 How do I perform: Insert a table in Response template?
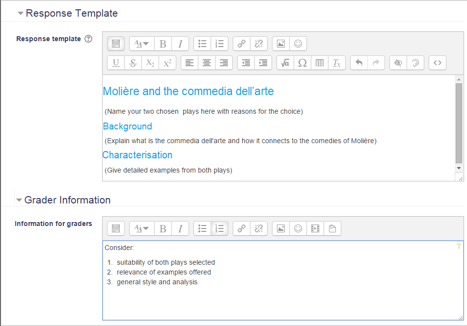pos(320,63)
